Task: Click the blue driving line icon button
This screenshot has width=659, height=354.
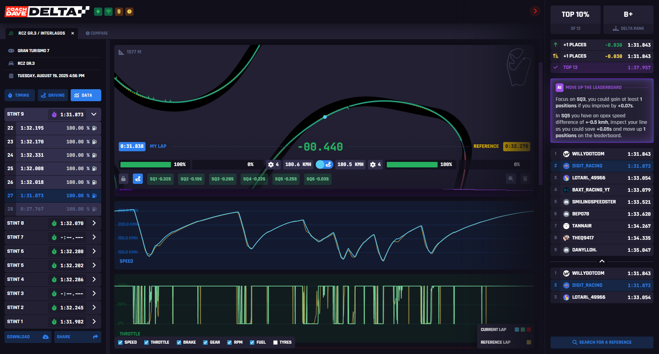Action: click(138, 179)
